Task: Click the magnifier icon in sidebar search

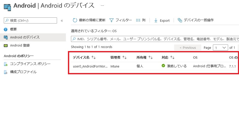Action: pyautogui.click(x=7, y=20)
